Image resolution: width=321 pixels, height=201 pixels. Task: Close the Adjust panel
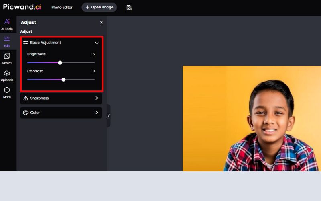[x=101, y=23]
